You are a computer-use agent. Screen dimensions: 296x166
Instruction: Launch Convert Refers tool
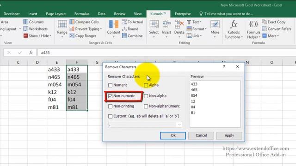pyautogui.click(x=277, y=29)
